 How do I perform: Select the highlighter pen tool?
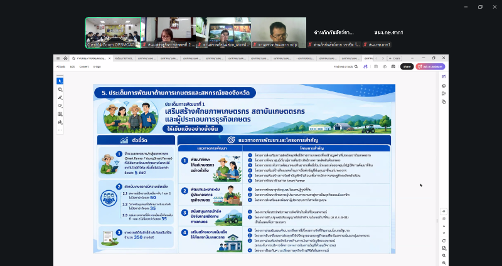pyautogui.click(x=60, y=98)
